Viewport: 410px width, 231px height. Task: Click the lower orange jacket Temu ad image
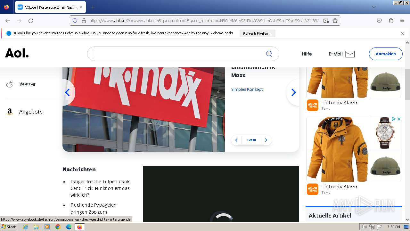338,150
